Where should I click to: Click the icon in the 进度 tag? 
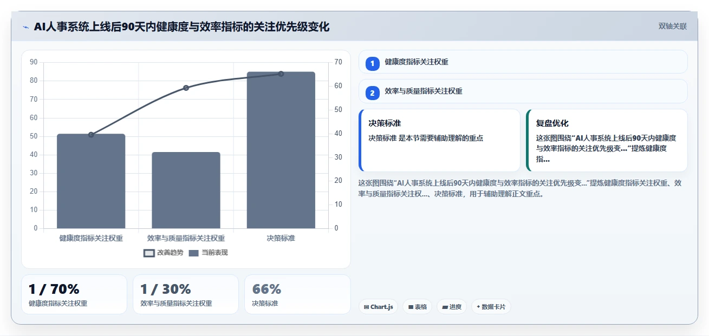coord(445,307)
